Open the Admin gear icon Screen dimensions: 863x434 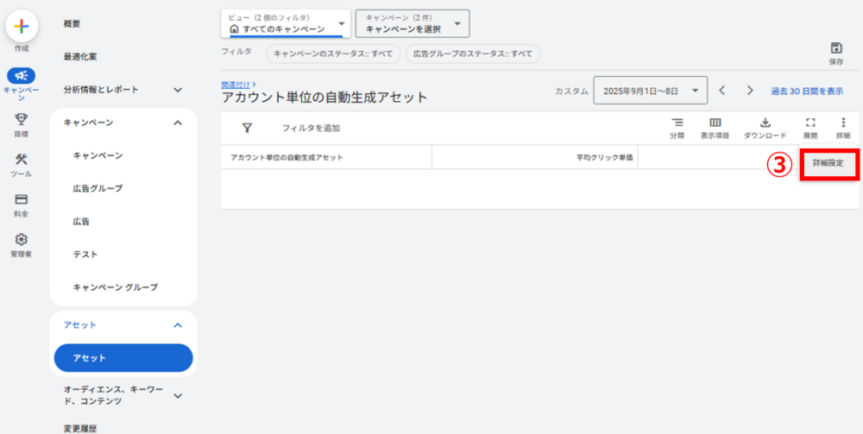22,240
